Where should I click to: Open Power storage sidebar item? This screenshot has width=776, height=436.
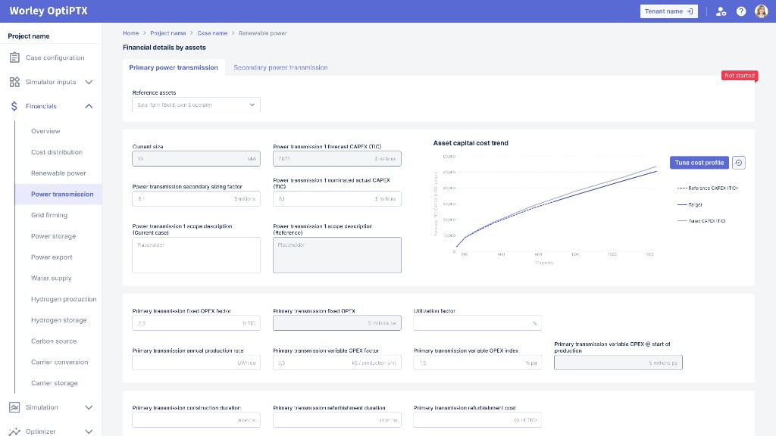[54, 236]
